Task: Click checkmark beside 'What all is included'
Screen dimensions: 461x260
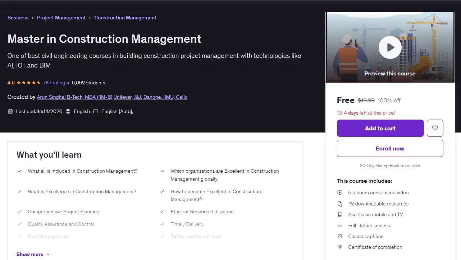Action: pos(19,171)
